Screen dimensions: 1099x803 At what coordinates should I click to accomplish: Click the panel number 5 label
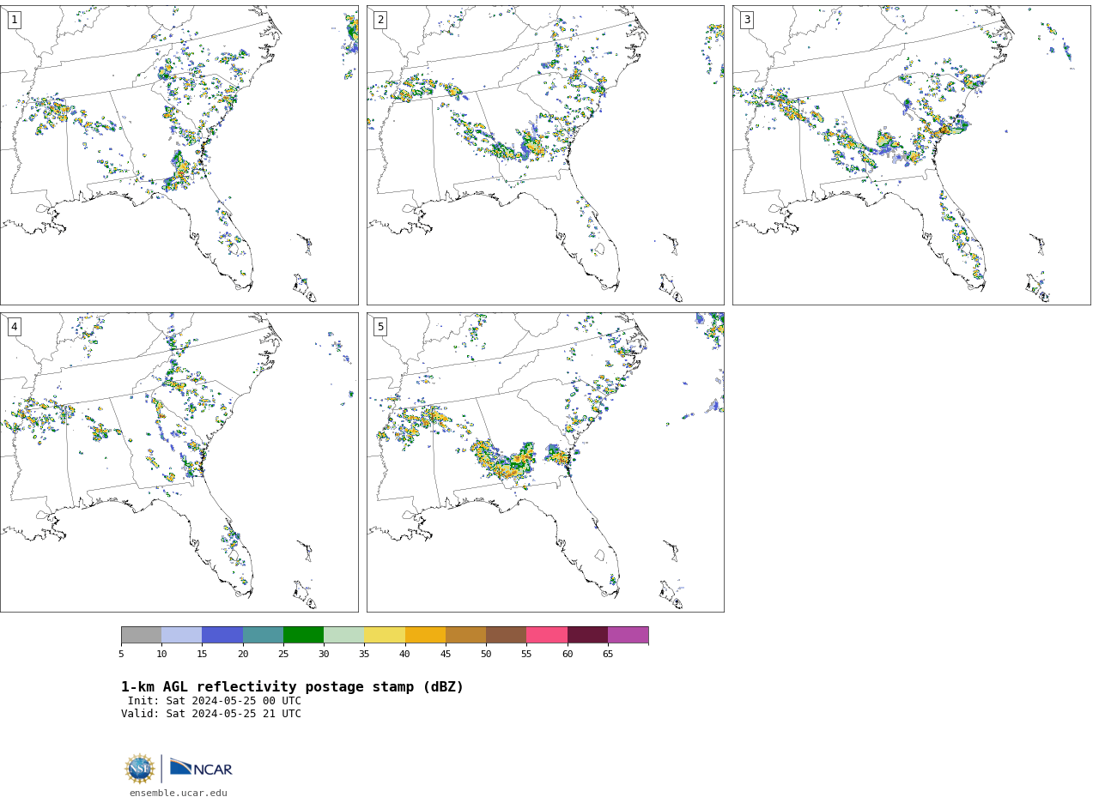[380, 327]
